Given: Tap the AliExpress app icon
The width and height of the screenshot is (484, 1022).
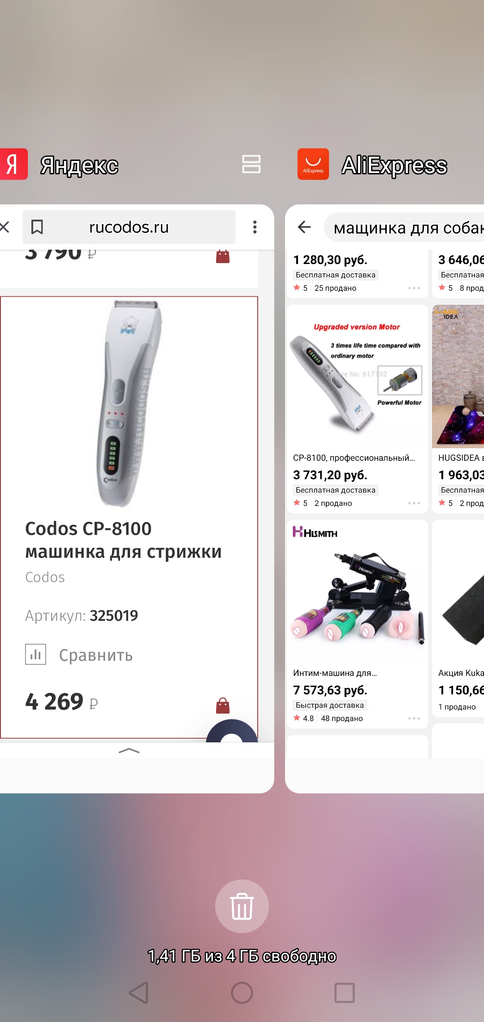Looking at the screenshot, I should [x=313, y=164].
